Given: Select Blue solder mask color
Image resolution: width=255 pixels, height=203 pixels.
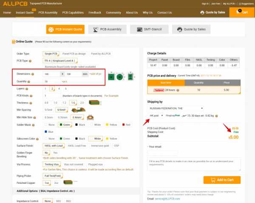Looking at the screenshot, I should [49, 132].
